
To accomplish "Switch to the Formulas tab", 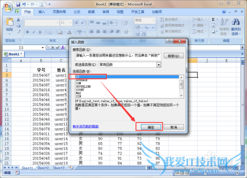I will (x=77, y=12).
